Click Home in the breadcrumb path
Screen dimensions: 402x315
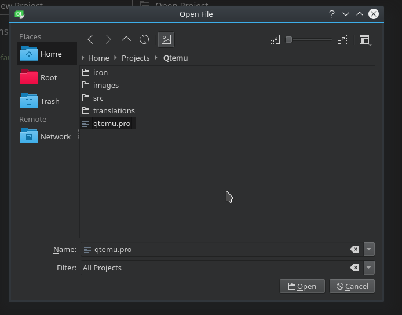98,58
